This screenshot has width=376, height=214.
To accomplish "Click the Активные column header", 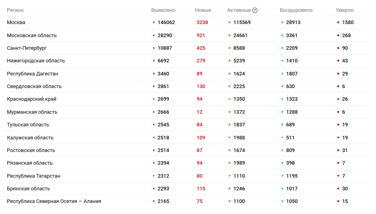I will (239, 10).
